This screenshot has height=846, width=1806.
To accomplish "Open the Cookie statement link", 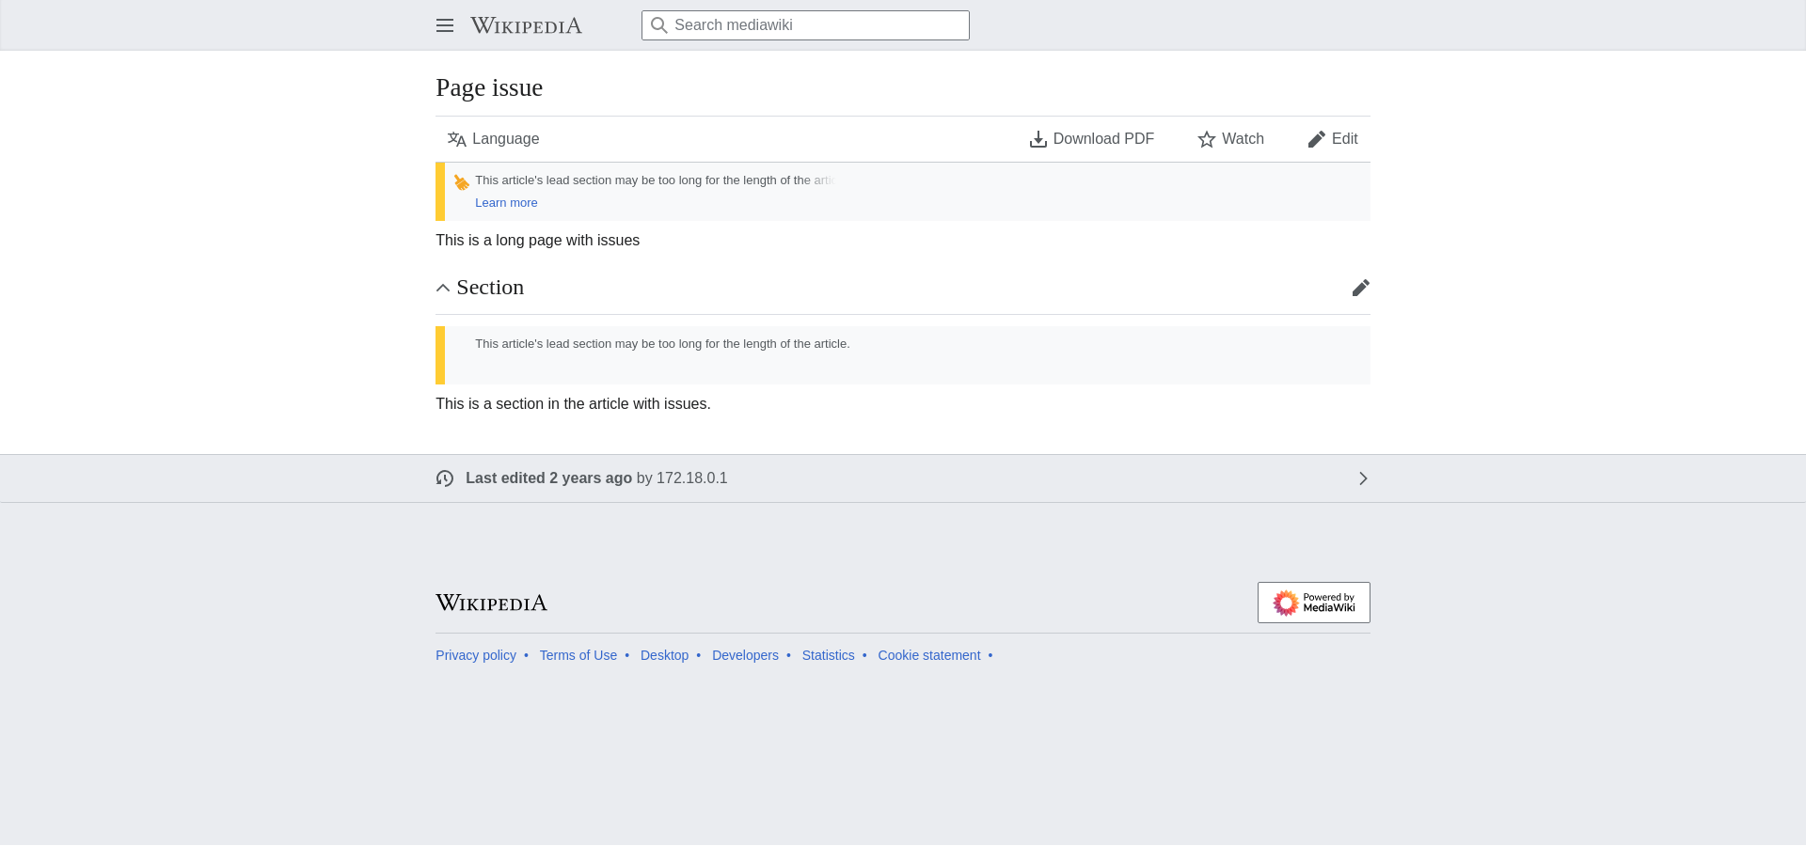I will coord(929,655).
